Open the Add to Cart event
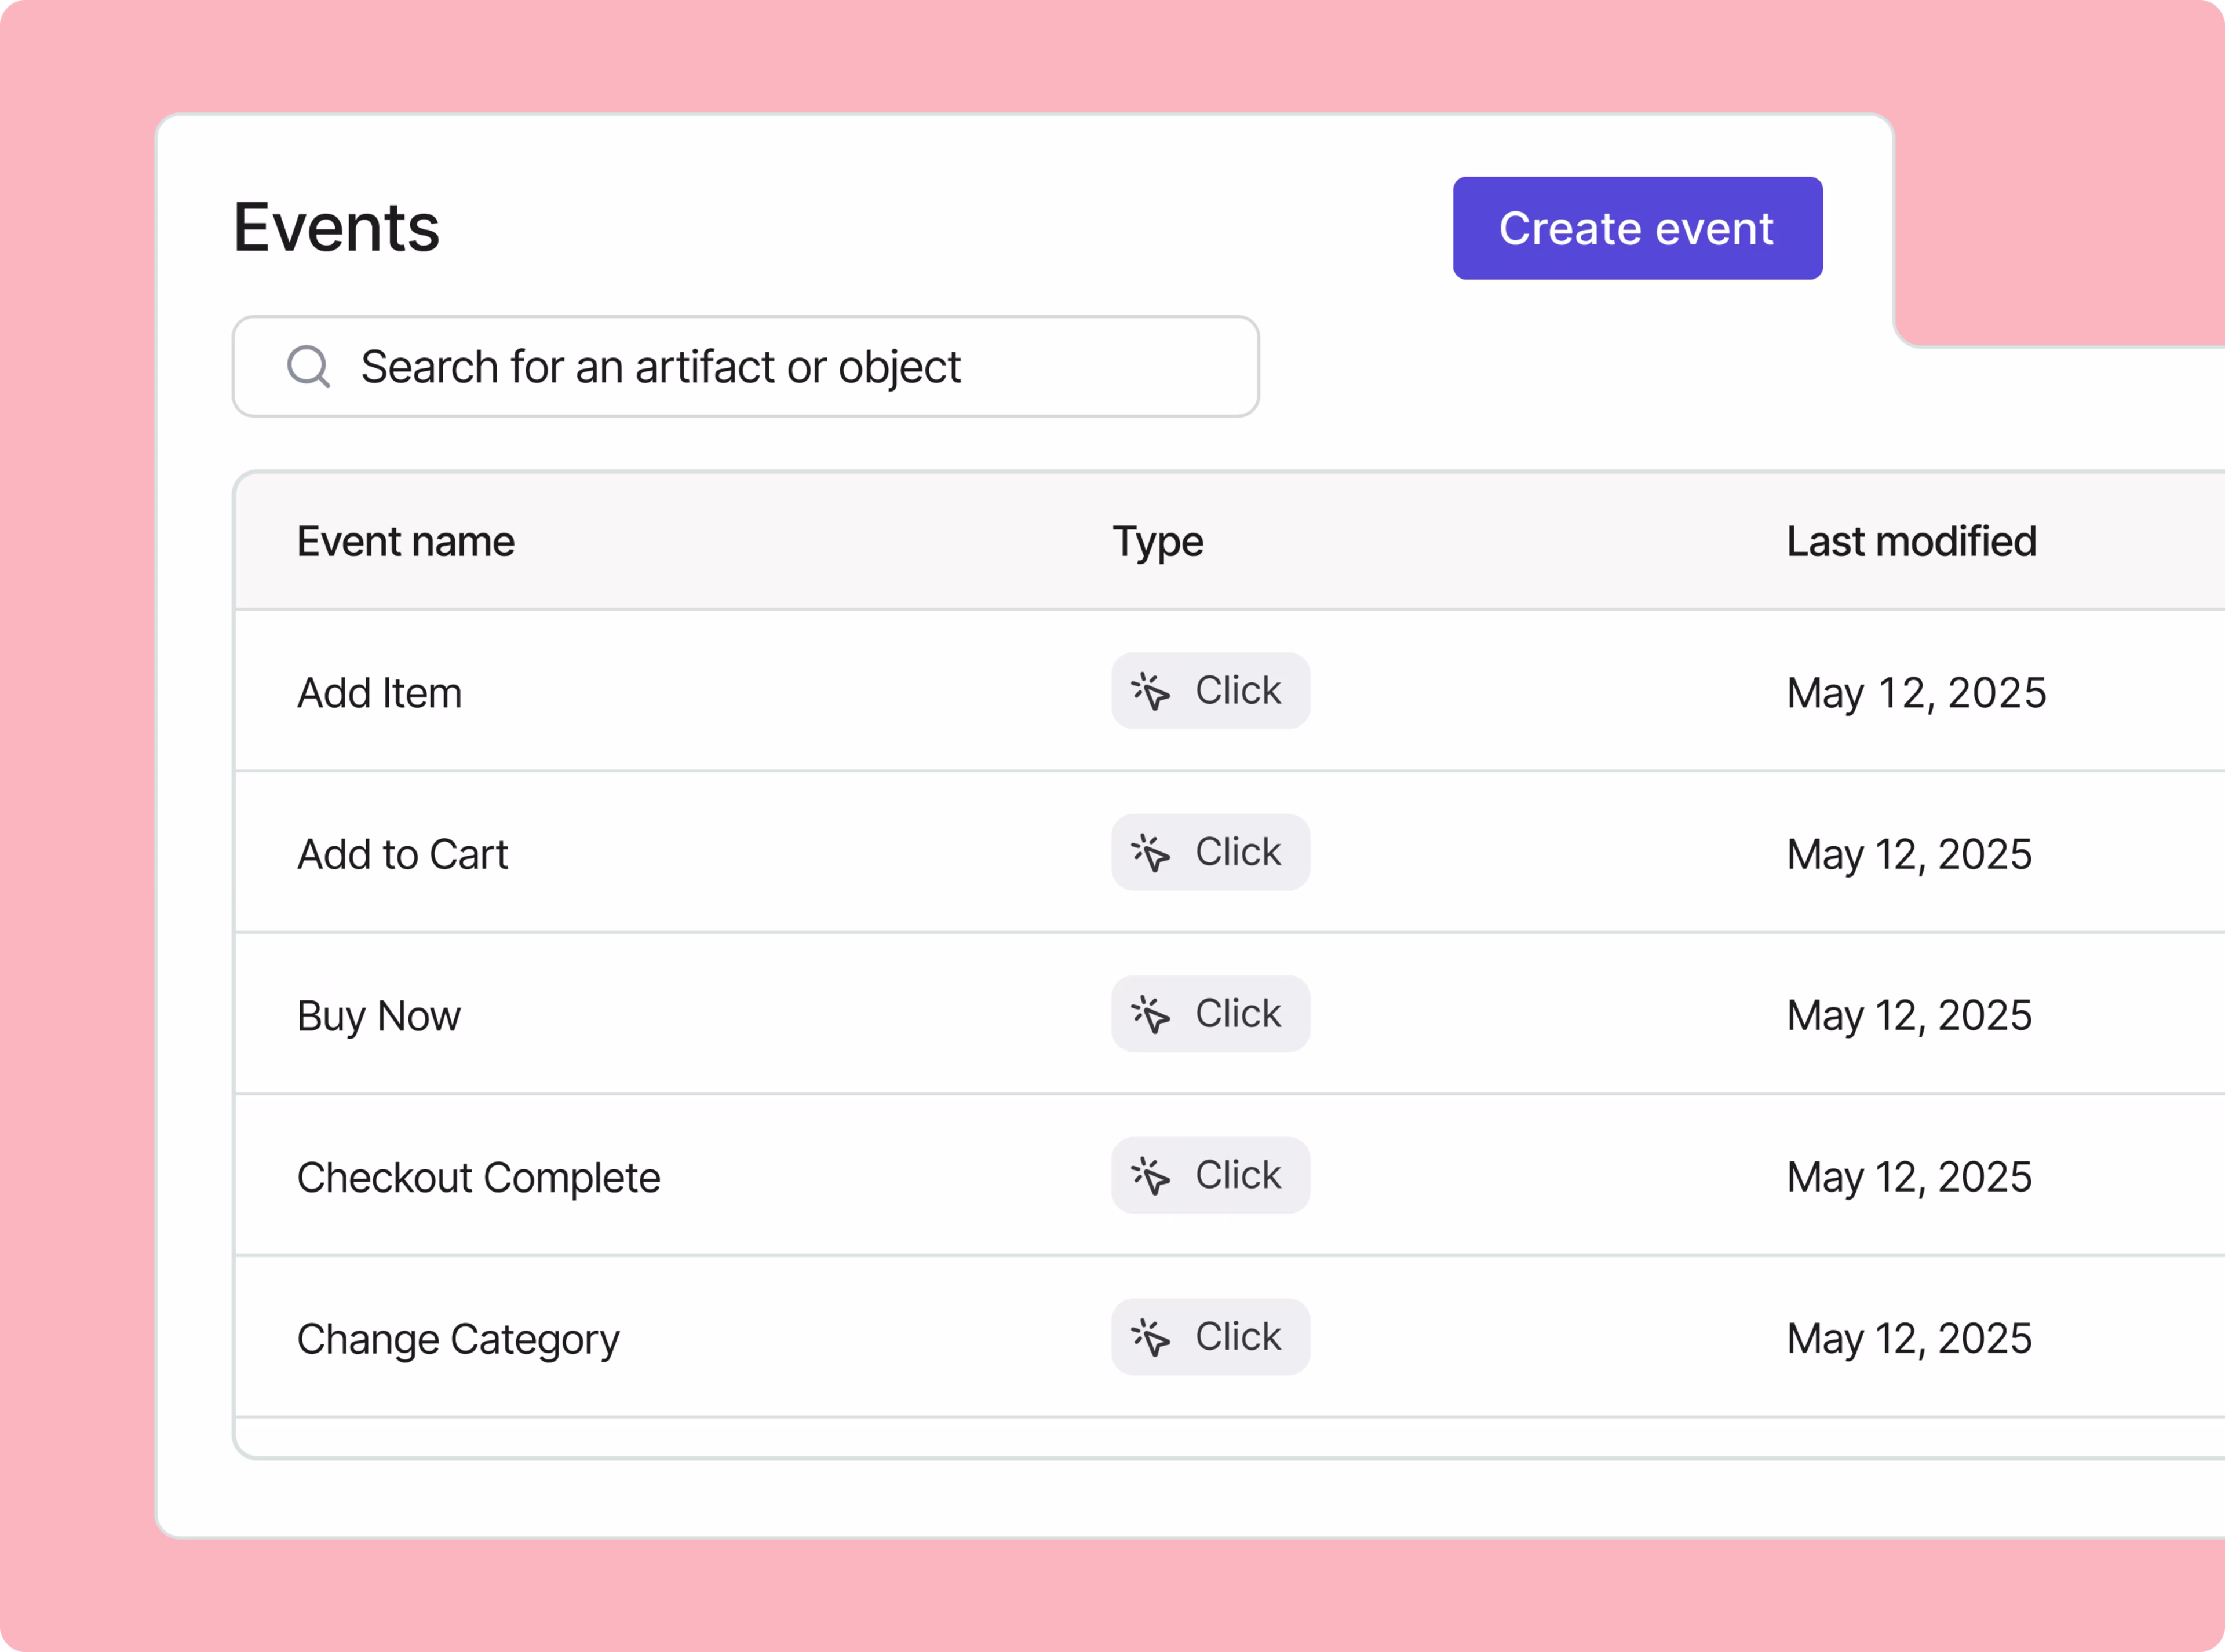The height and width of the screenshot is (1652, 2225). coord(402,853)
